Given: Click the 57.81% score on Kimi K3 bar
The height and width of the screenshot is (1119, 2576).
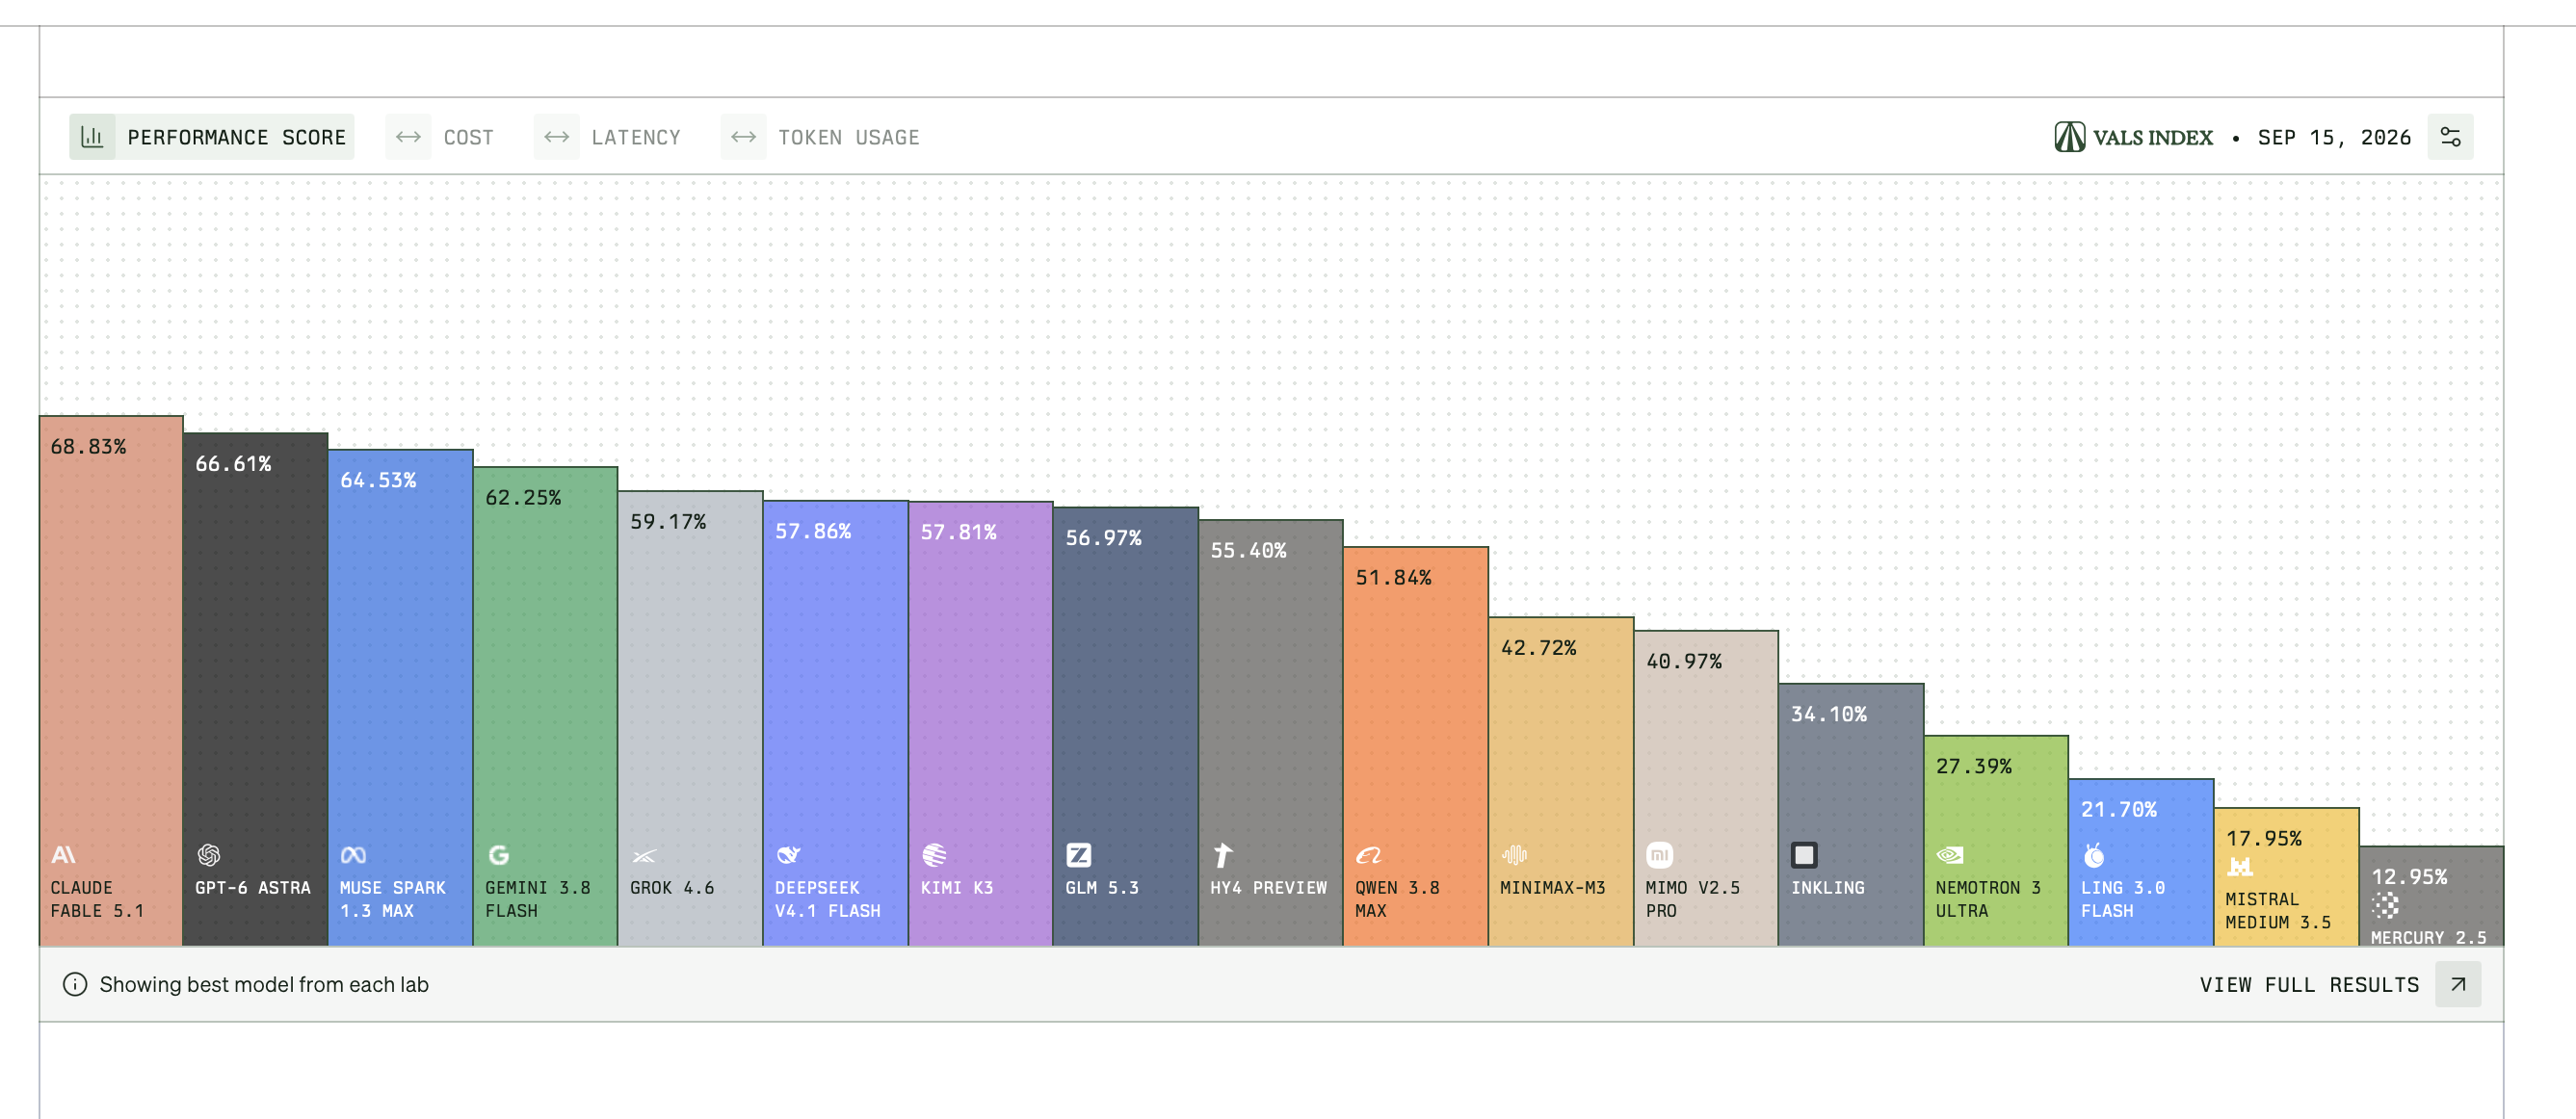Looking at the screenshot, I should (958, 531).
